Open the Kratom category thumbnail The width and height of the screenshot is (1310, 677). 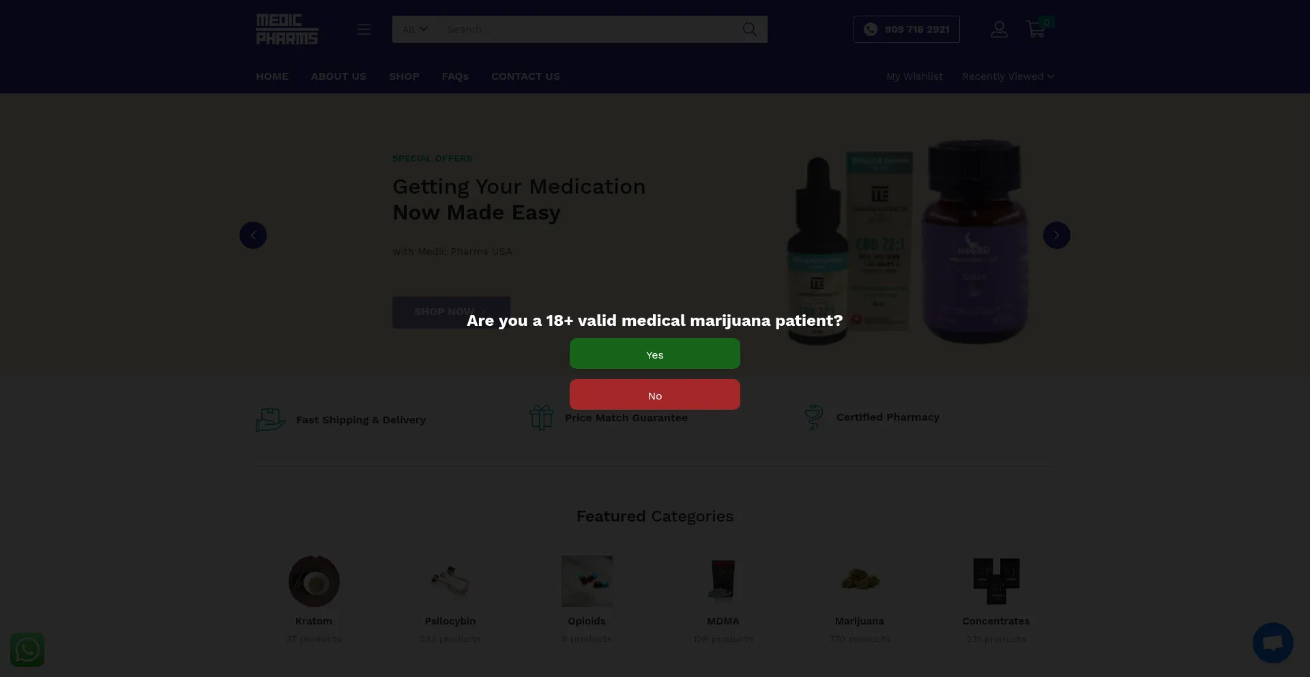(314, 581)
